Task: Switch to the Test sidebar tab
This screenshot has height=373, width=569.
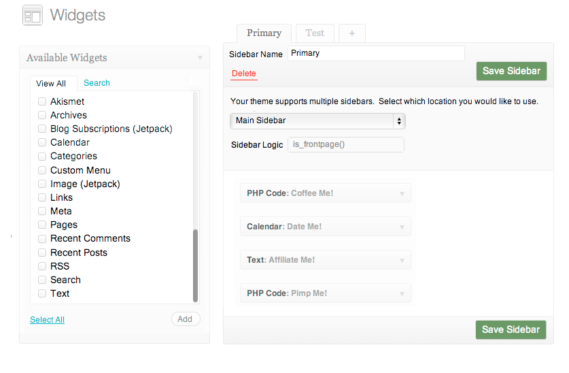Action: tap(315, 33)
